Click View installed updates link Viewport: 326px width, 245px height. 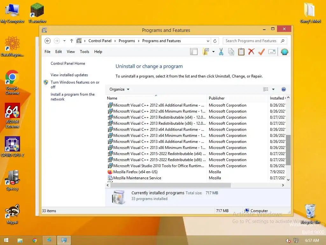point(69,75)
